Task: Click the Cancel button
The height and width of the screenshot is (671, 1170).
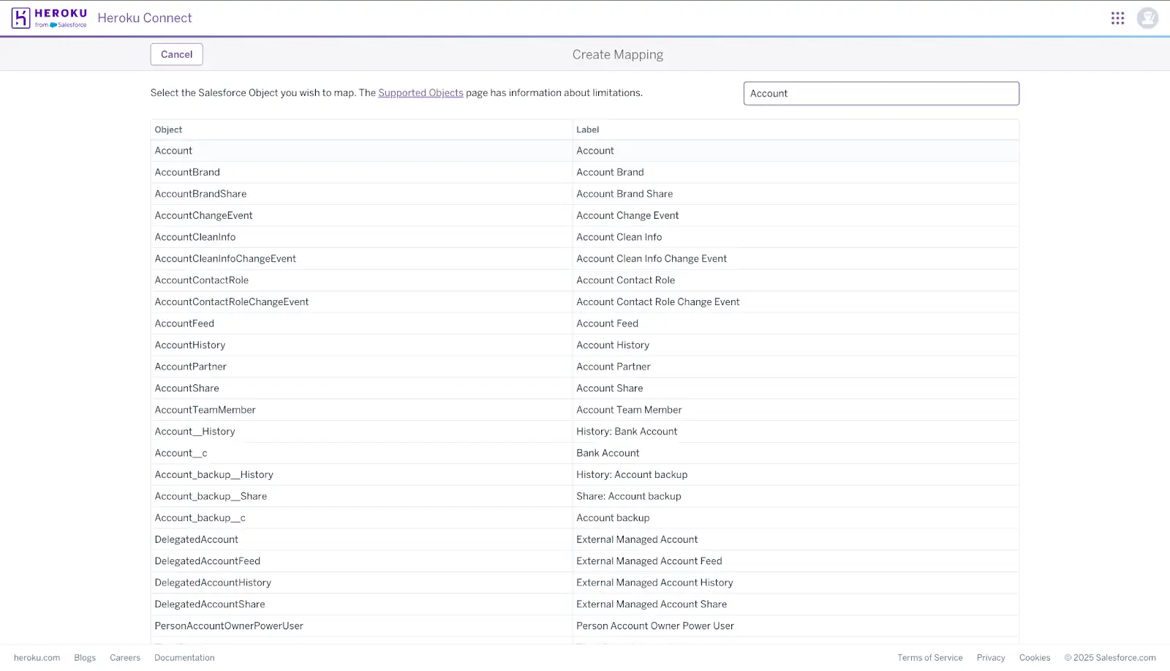Action: [x=176, y=54]
